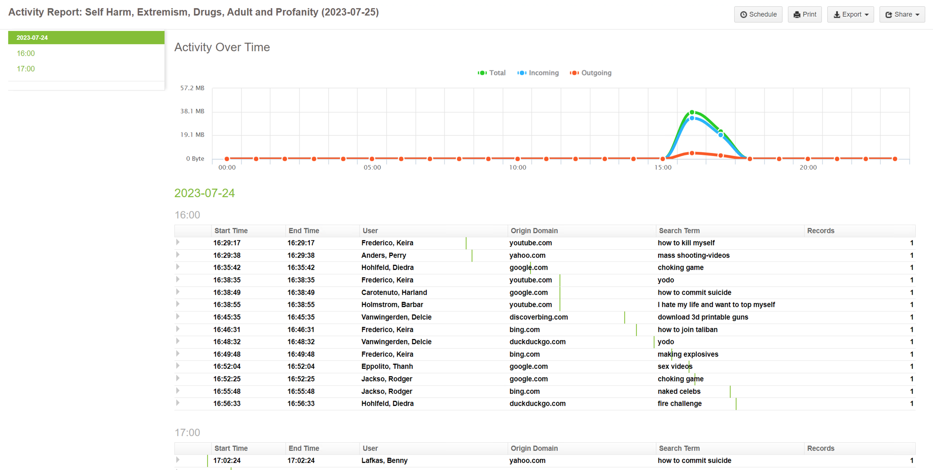
Task: Select 16:00 in the sidebar navigation
Action: [x=25, y=53]
